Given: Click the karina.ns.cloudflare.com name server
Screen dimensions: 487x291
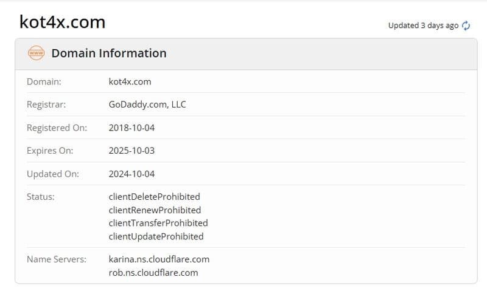Looking at the screenshot, I should (159, 259).
